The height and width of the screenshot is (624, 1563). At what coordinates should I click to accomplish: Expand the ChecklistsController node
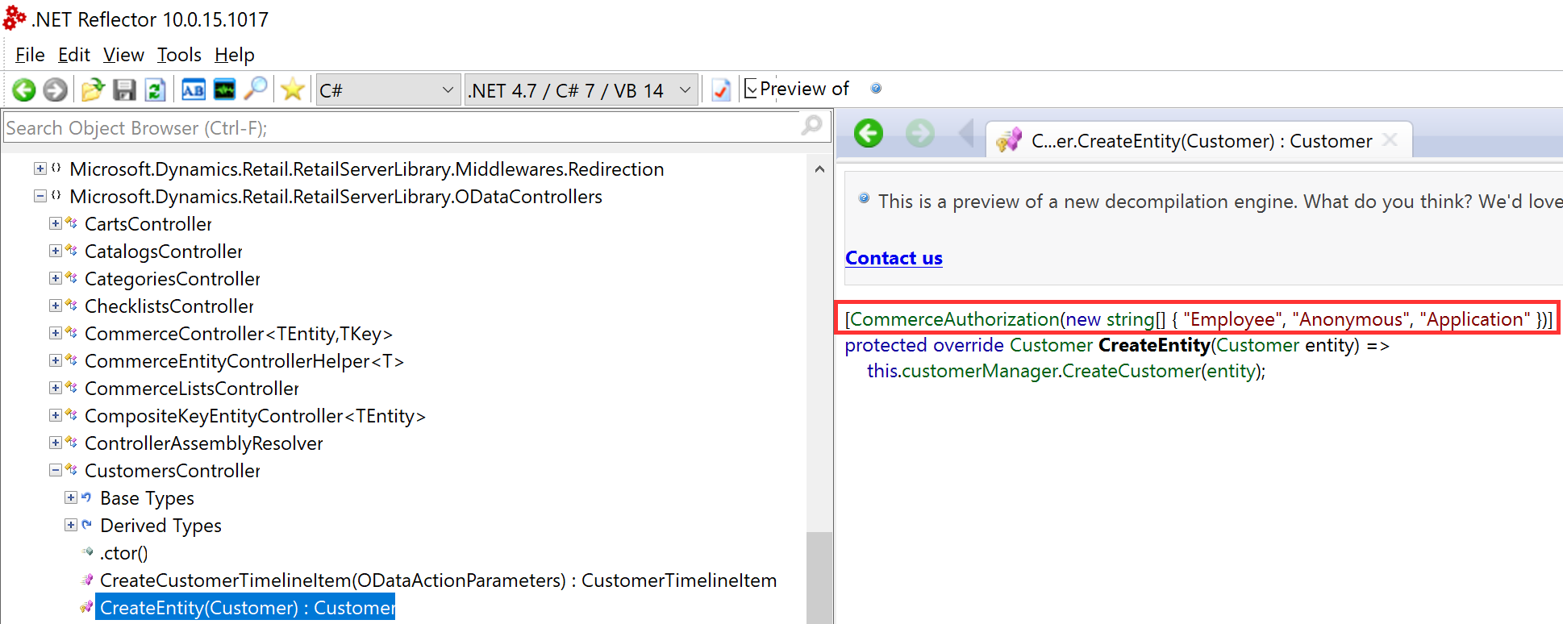coord(55,306)
